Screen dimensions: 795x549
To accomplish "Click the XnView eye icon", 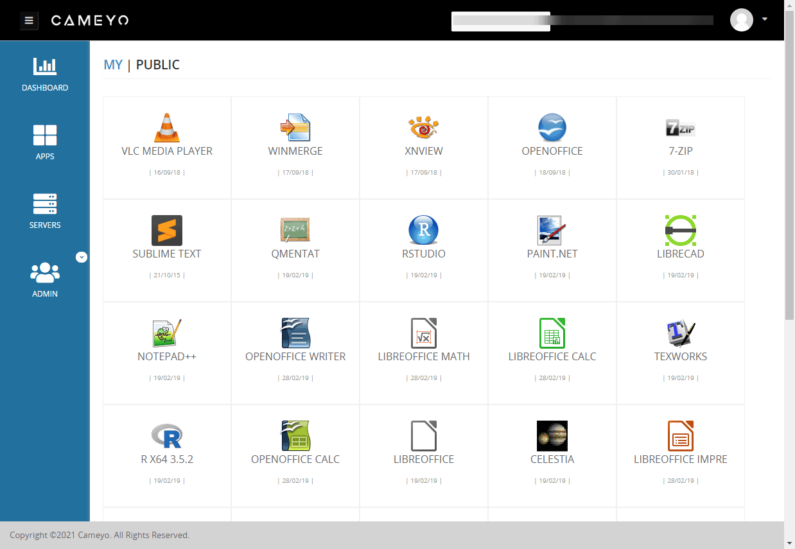I will pos(424,127).
